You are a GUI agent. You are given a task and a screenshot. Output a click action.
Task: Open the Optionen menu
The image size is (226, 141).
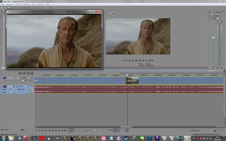pos(41,4)
